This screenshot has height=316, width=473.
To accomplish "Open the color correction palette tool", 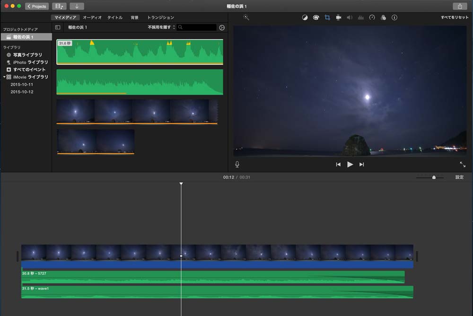I will coord(316,18).
